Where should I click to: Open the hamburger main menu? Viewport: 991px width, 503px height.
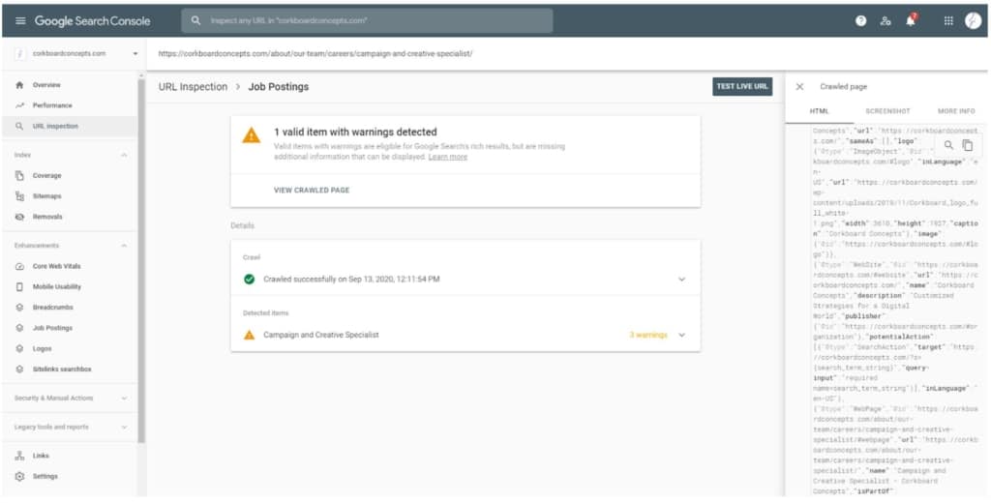tap(20, 20)
